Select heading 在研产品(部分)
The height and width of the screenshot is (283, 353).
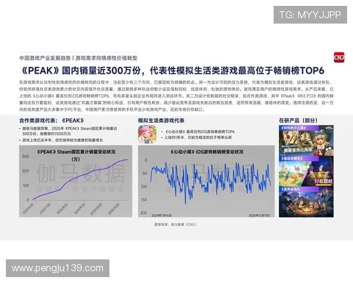(298, 120)
